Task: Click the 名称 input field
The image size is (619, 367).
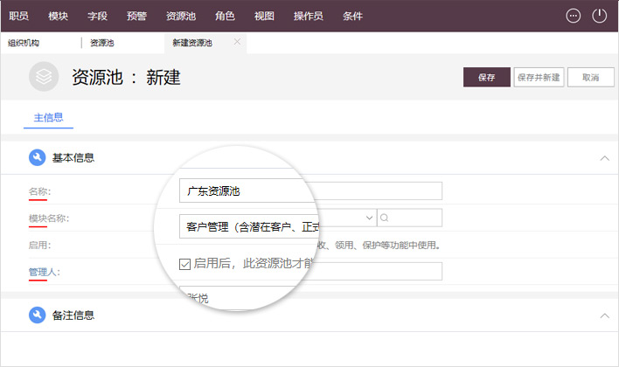Action: click(309, 190)
